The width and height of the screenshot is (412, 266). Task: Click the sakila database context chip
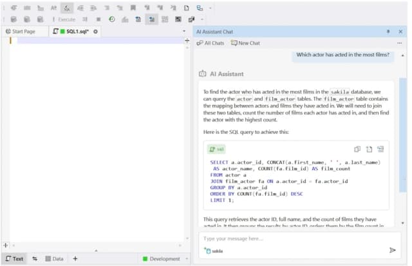(213, 251)
